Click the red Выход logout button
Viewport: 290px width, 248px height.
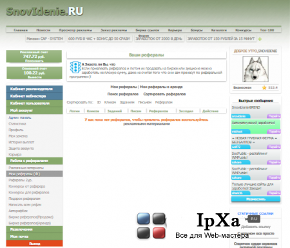tap(34, 244)
